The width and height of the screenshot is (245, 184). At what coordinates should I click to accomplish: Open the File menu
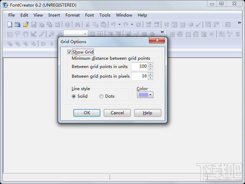(x=11, y=15)
